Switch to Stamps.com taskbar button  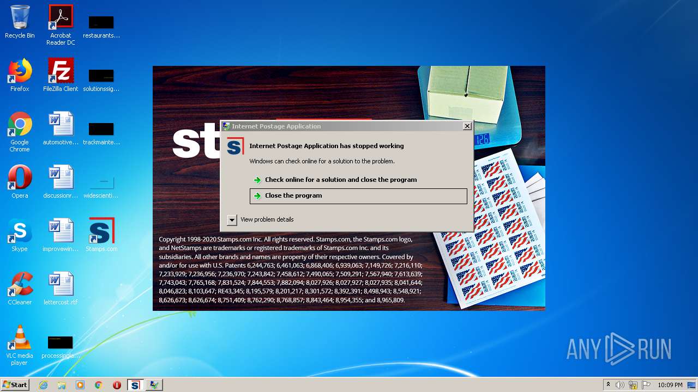tap(135, 385)
